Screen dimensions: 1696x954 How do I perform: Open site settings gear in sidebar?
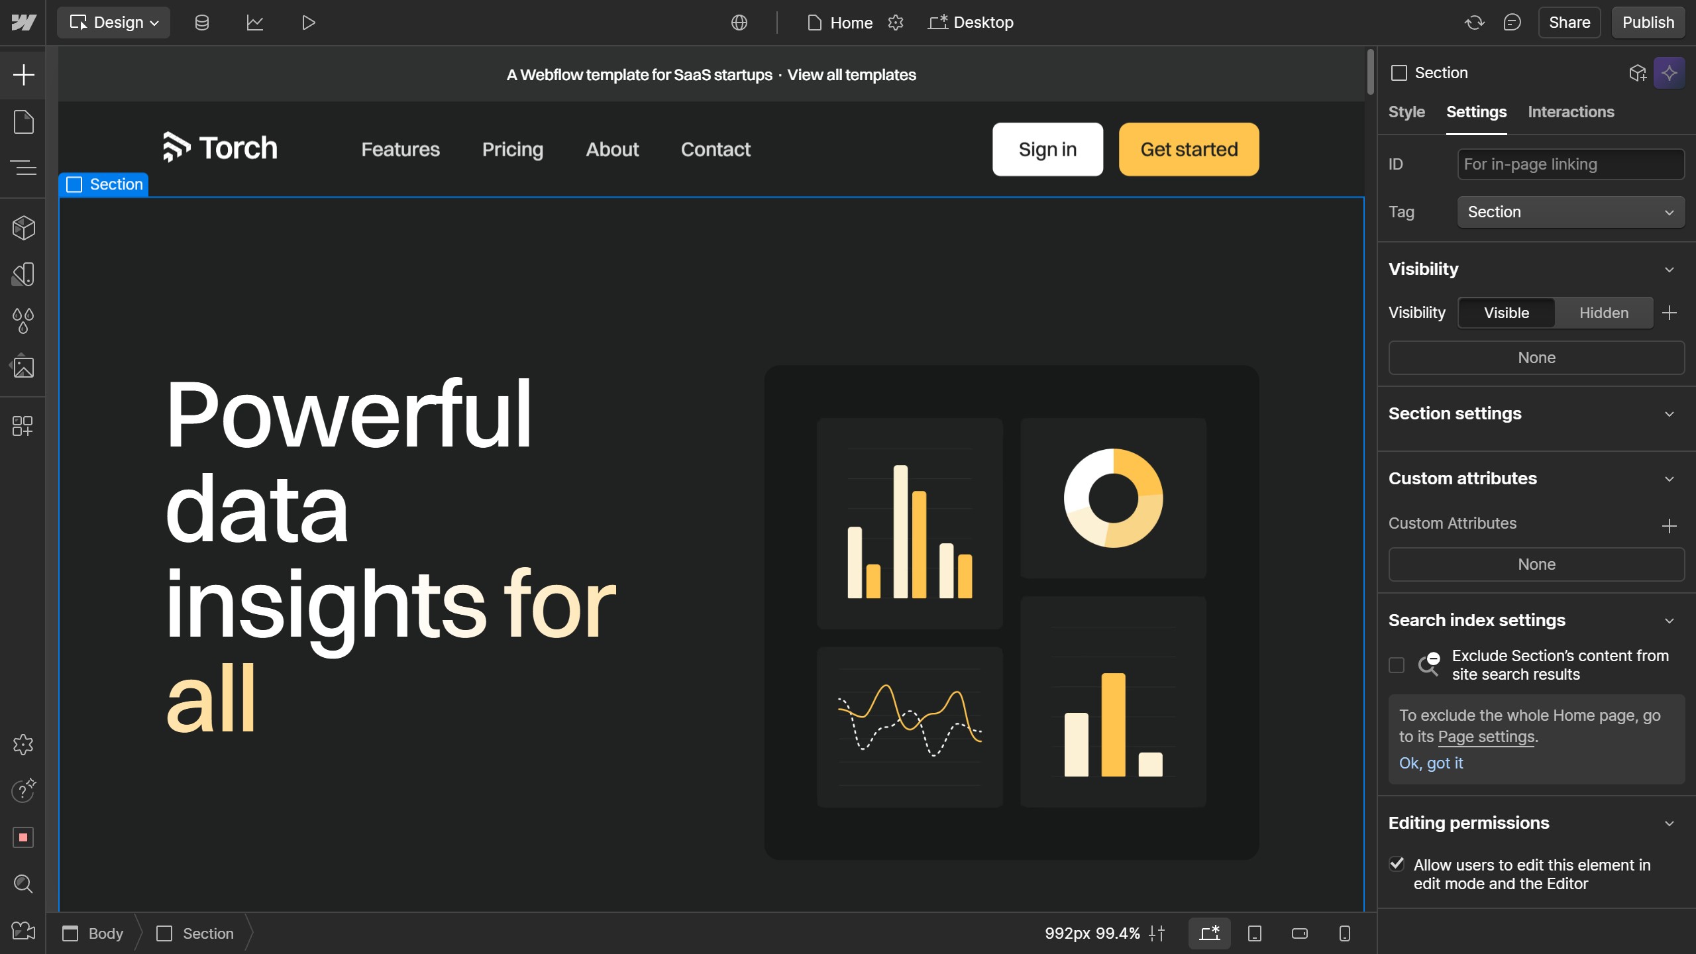(x=23, y=745)
